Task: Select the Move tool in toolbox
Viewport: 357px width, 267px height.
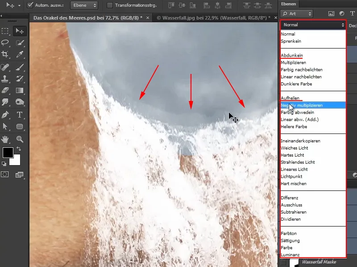Action: coord(20,31)
